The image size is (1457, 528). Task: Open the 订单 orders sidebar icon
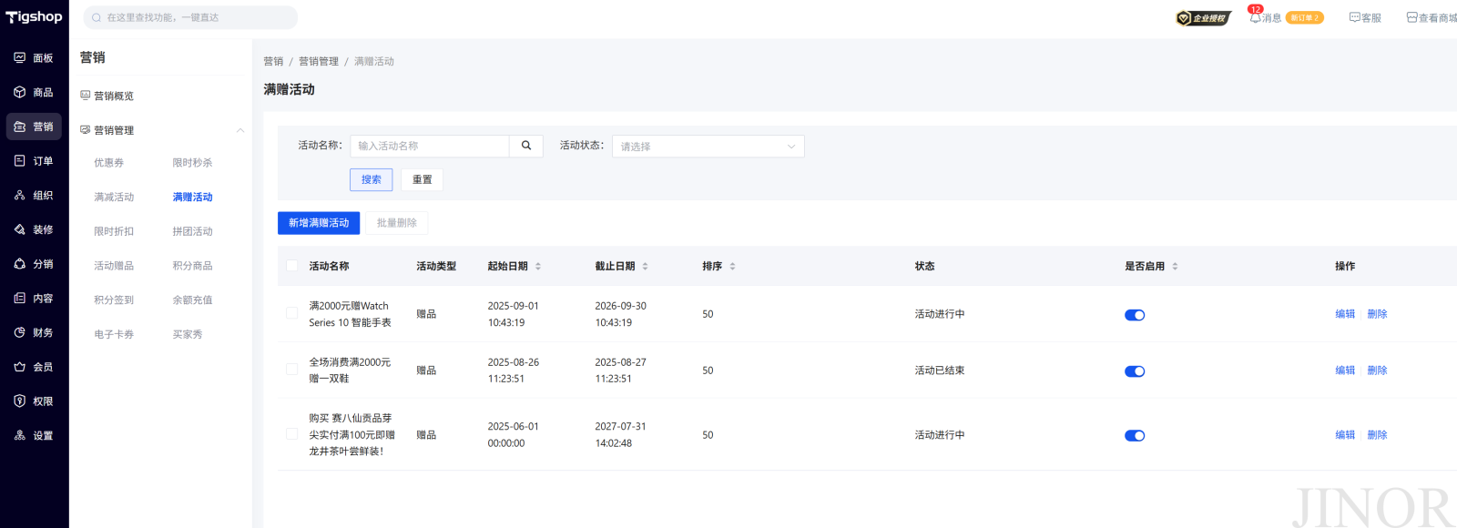[19, 160]
